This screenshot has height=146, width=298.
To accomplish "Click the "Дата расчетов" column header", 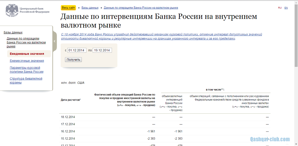I will click(x=71, y=100).
